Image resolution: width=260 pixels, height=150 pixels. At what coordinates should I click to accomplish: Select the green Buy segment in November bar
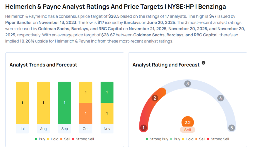107,92
